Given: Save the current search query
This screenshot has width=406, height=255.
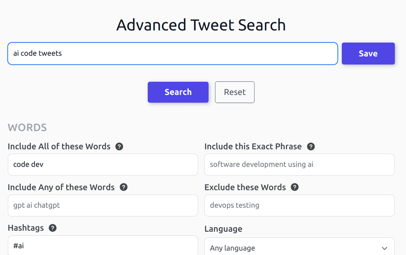Looking at the screenshot, I should [x=368, y=53].
